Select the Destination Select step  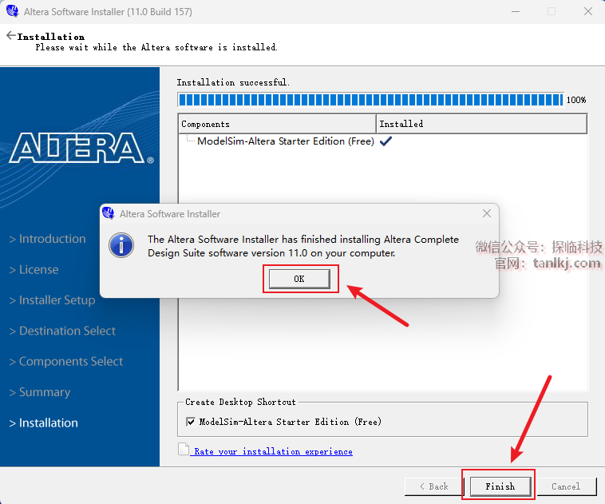[62, 331]
